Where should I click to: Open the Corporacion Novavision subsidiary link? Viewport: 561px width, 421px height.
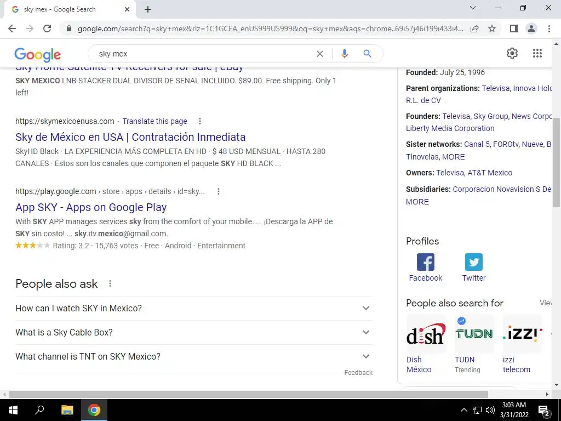click(x=502, y=189)
